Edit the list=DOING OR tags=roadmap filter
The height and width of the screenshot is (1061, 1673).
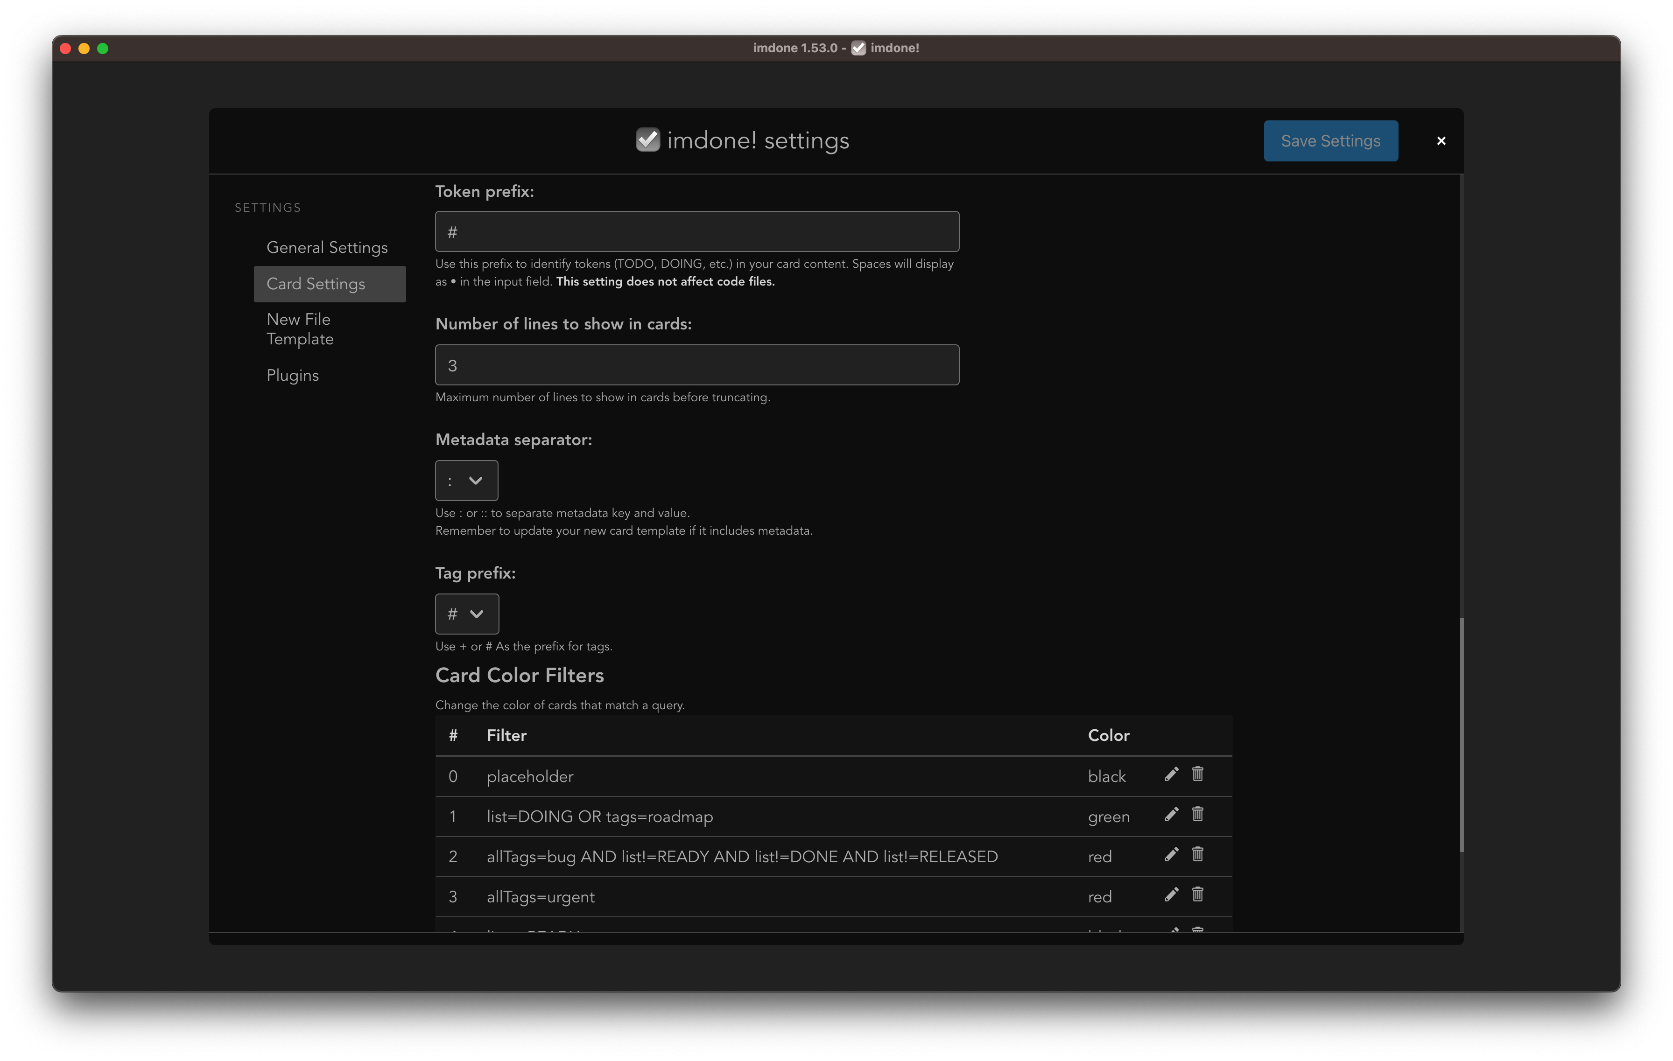click(x=1171, y=815)
